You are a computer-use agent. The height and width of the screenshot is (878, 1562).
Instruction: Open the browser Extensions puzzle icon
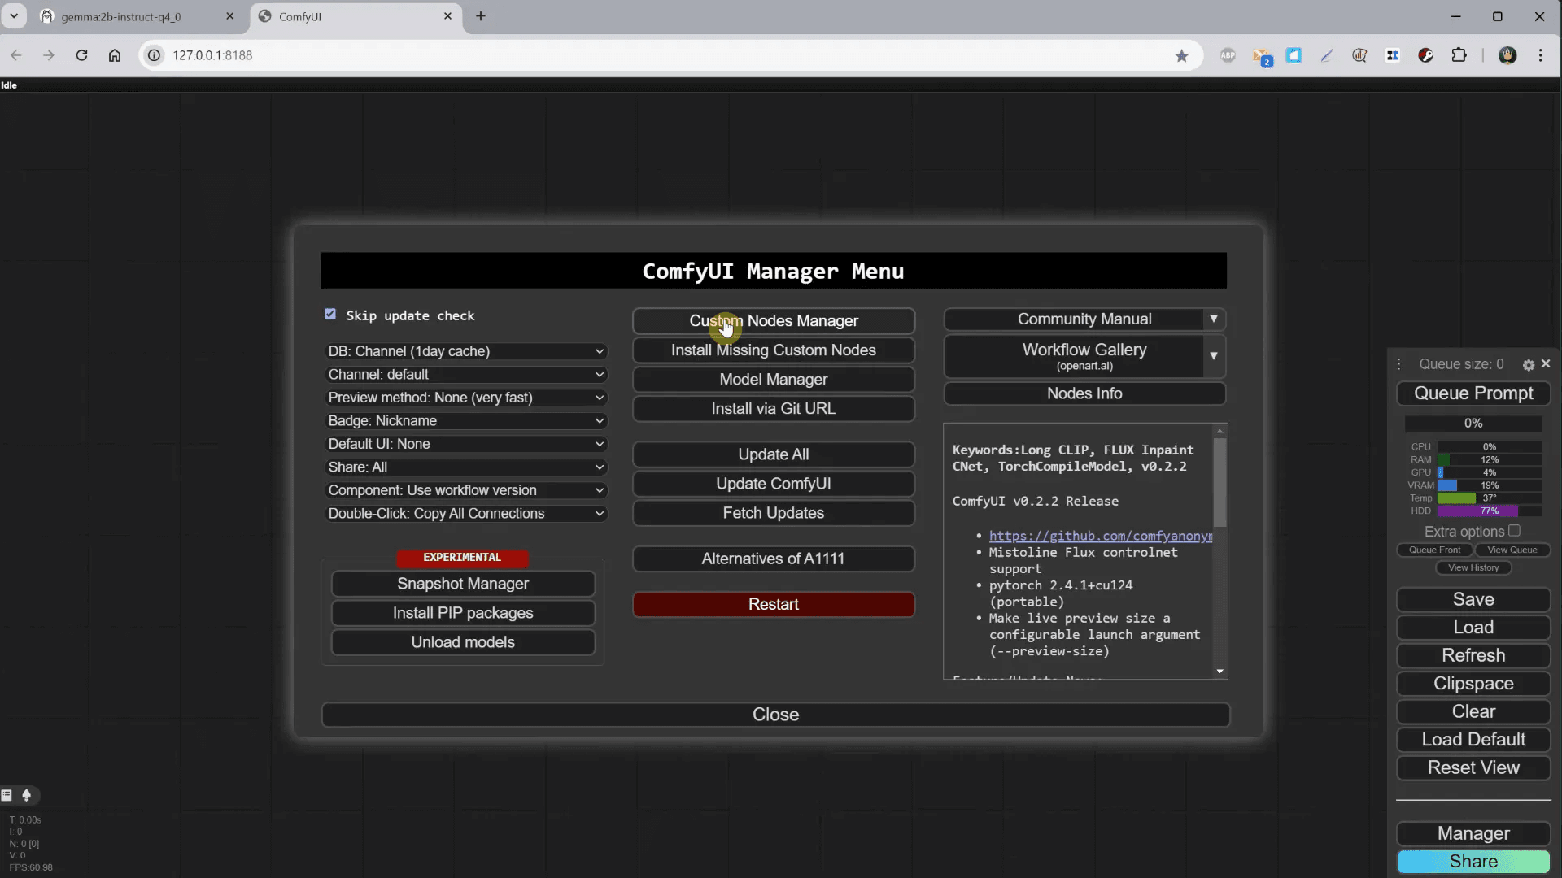click(1459, 55)
